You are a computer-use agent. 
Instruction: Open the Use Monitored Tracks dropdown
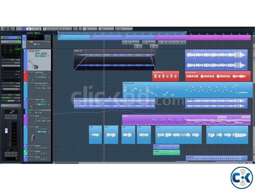pyautogui.click(x=41, y=42)
